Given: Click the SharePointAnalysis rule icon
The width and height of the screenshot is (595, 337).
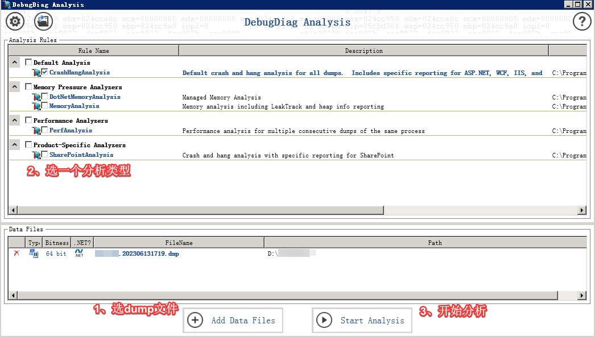Looking at the screenshot, I should [x=36, y=155].
